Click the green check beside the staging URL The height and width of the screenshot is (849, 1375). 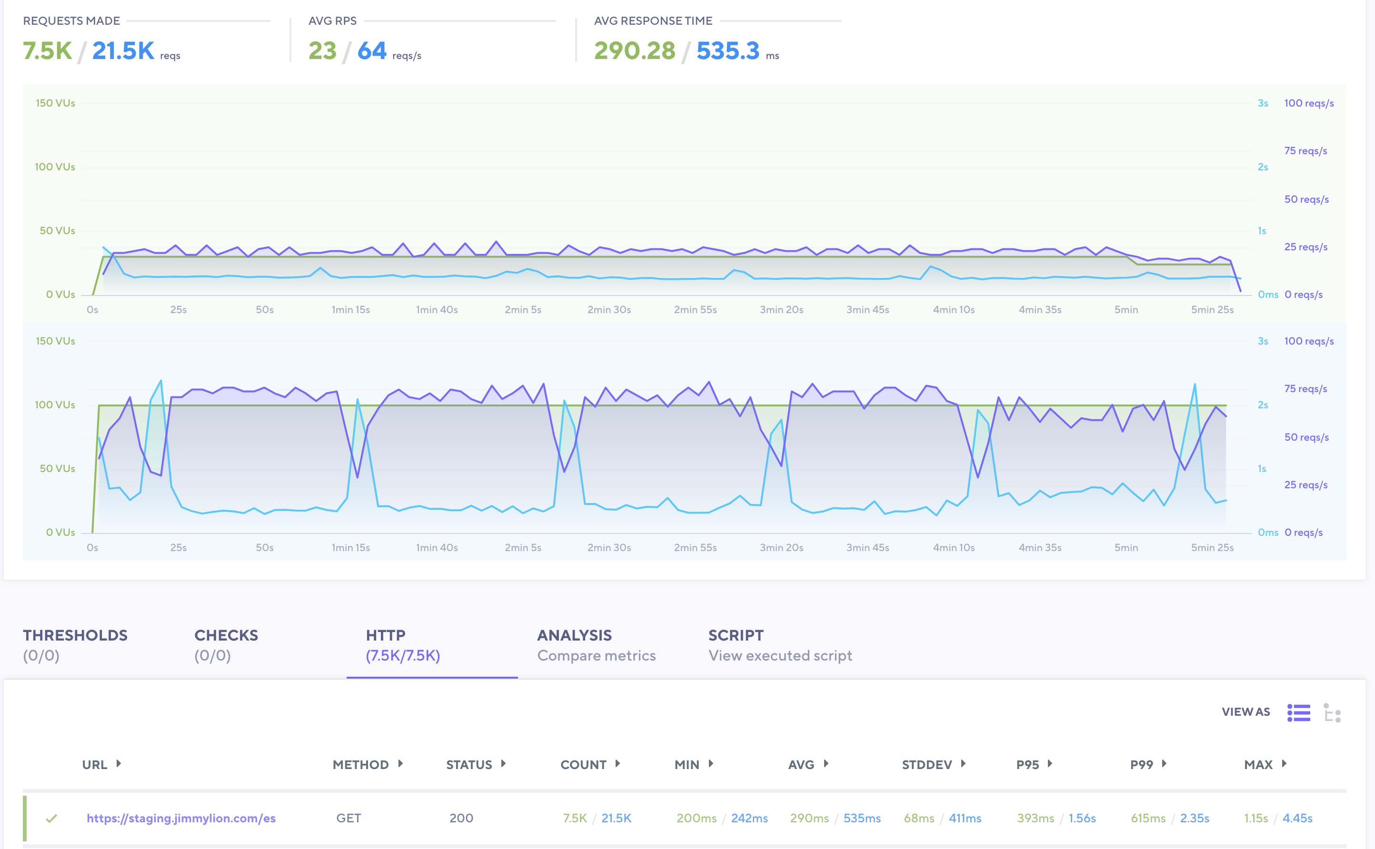coord(52,818)
